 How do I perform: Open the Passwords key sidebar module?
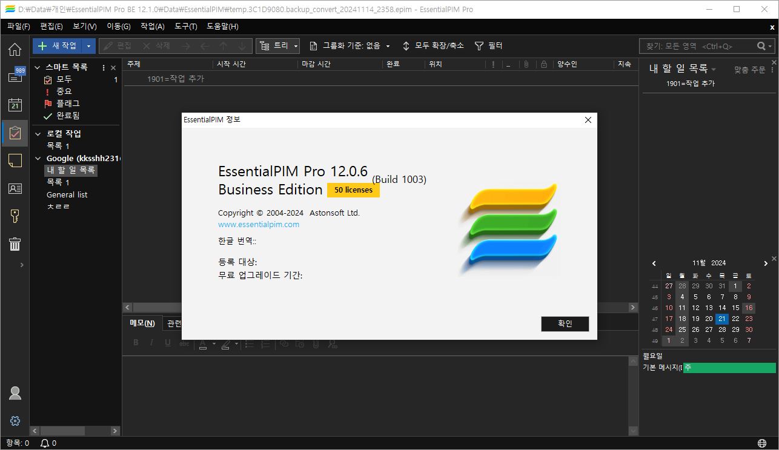coord(15,216)
